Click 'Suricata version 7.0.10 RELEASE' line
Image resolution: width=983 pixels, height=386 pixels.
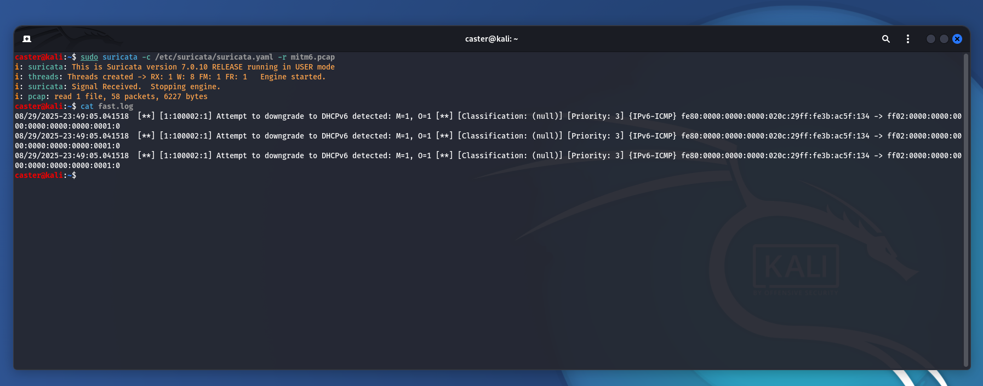[175, 67]
